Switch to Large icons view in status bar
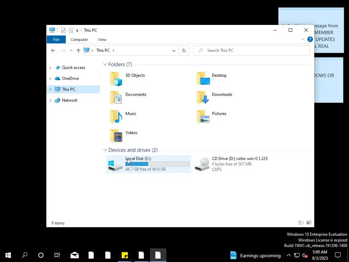The width and height of the screenshot is (349, 262). click(309, 222)
